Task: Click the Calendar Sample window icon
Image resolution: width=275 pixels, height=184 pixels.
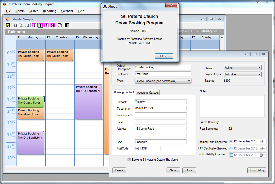Action: (x=7, y=19)
